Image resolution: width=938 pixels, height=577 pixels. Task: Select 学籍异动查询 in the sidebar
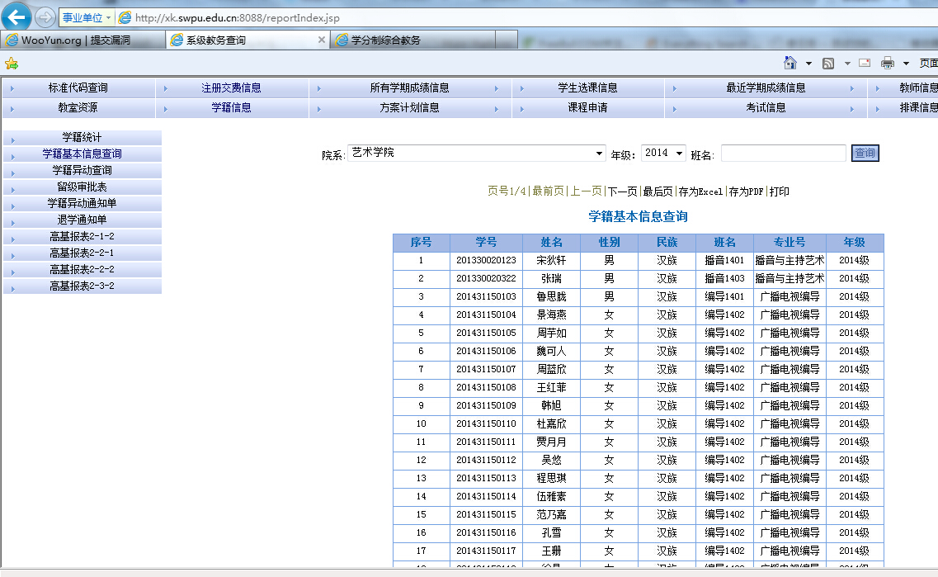click(82, 171)
